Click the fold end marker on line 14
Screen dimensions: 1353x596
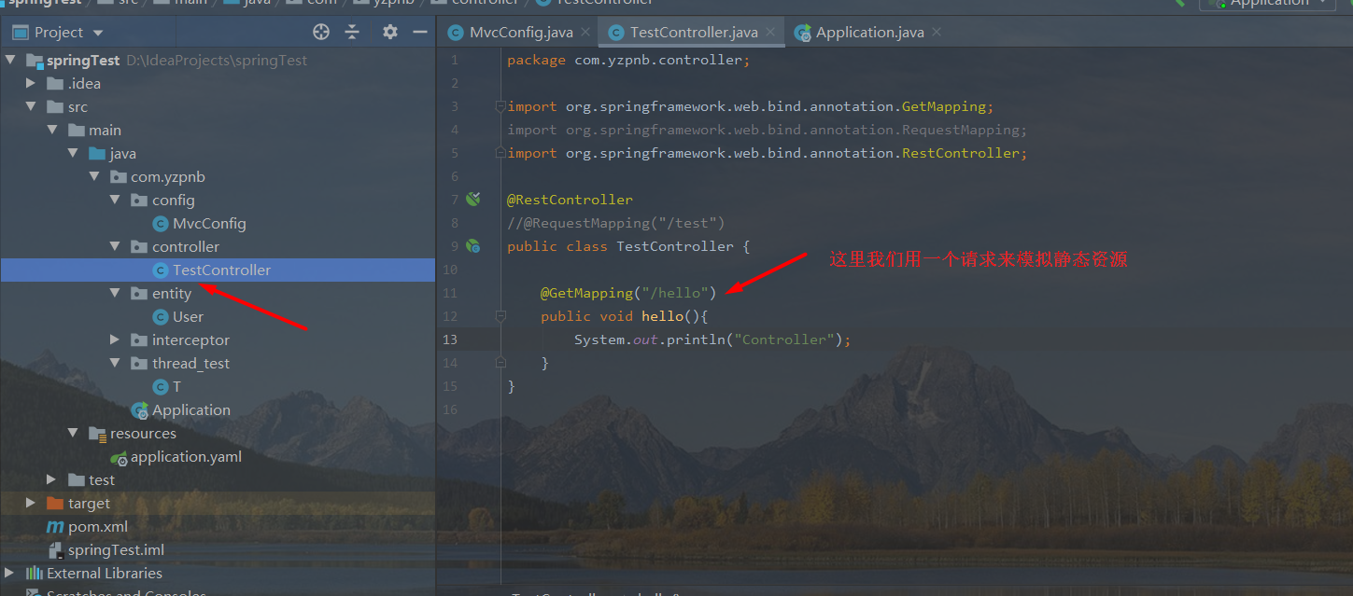pos(500,363)
